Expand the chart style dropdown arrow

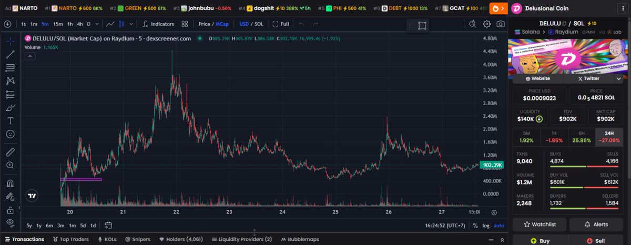131,24
